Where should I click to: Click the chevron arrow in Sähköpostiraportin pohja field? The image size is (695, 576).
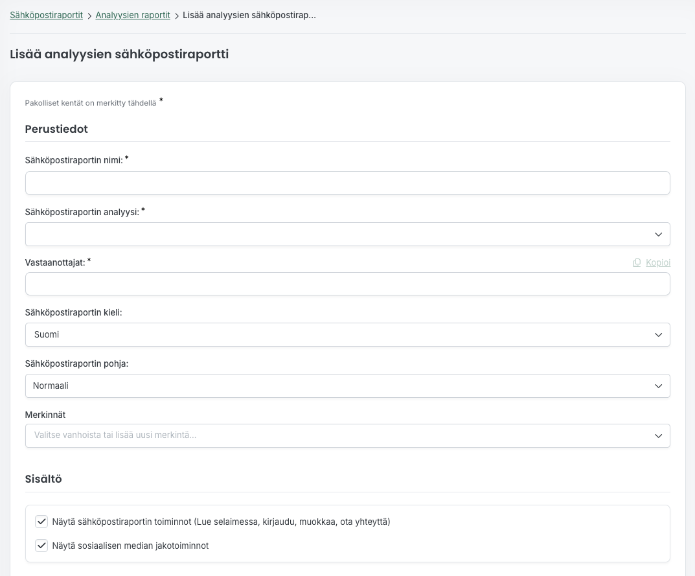tap(658, 386)
